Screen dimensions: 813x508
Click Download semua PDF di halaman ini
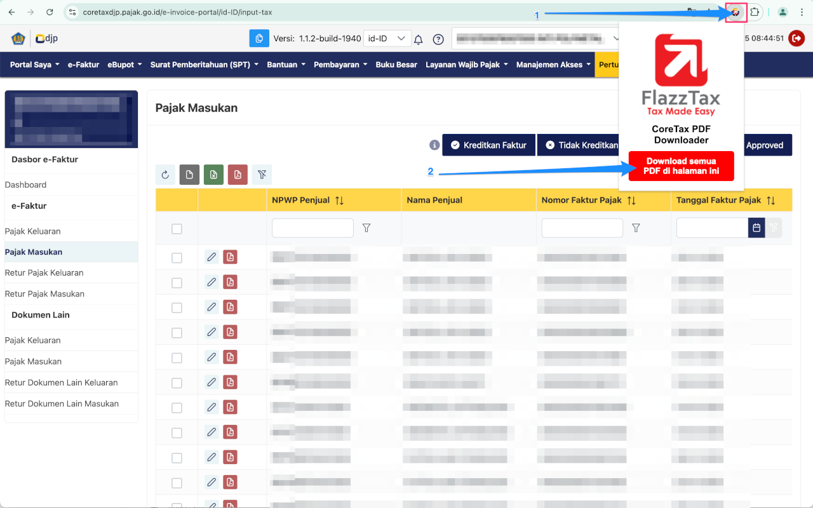(680, 166)
